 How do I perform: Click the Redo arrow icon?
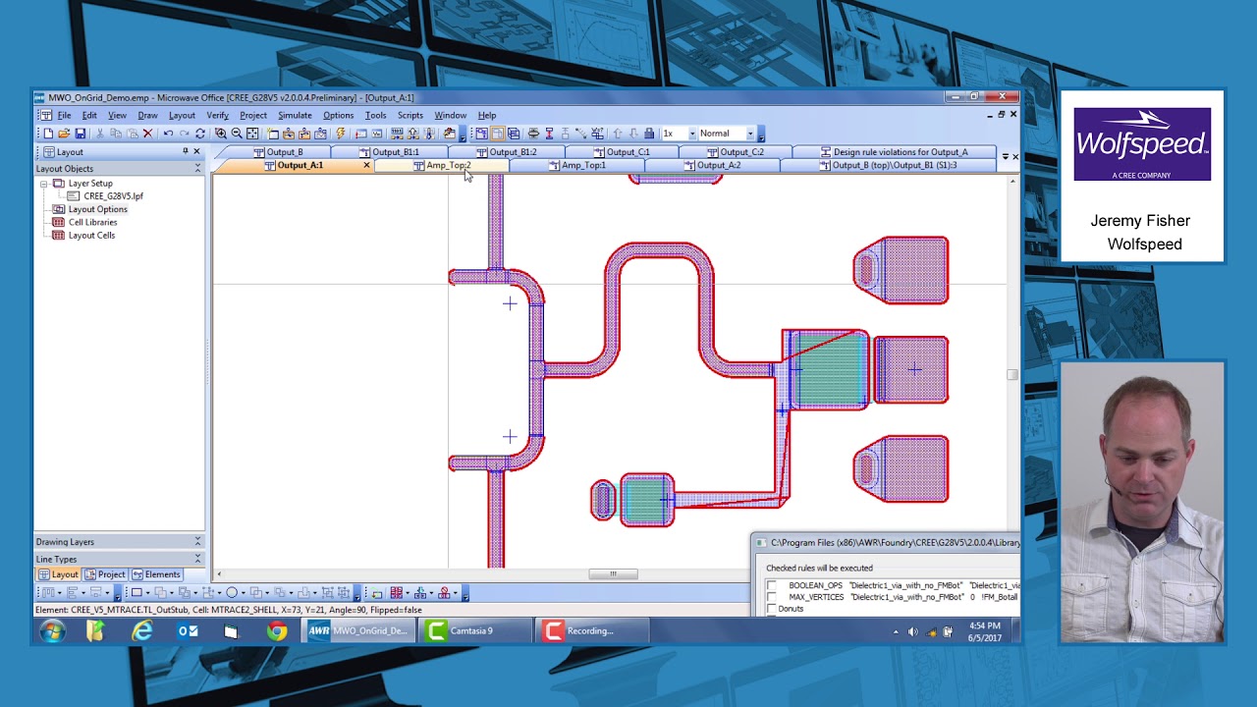[184, 134]
